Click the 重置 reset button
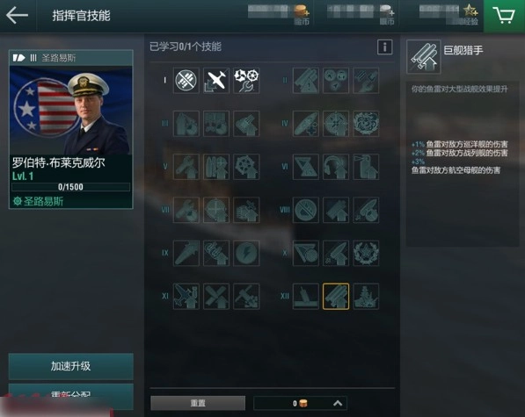 point(198,403)
